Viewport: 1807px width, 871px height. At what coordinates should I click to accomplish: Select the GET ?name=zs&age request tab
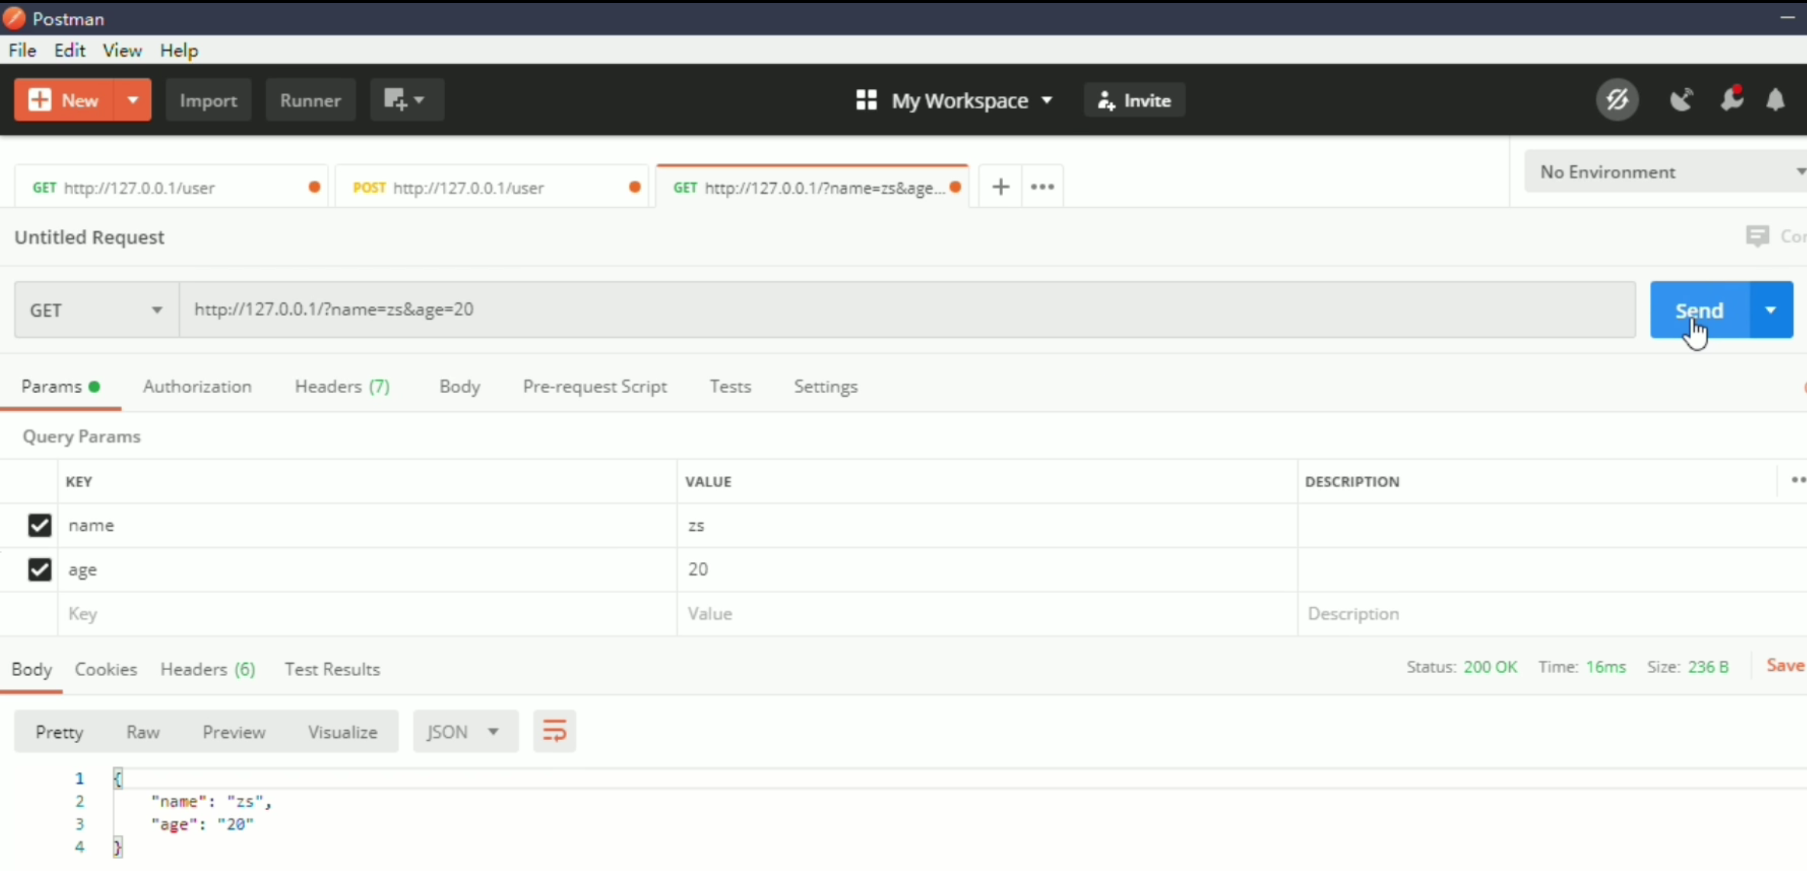812,187
